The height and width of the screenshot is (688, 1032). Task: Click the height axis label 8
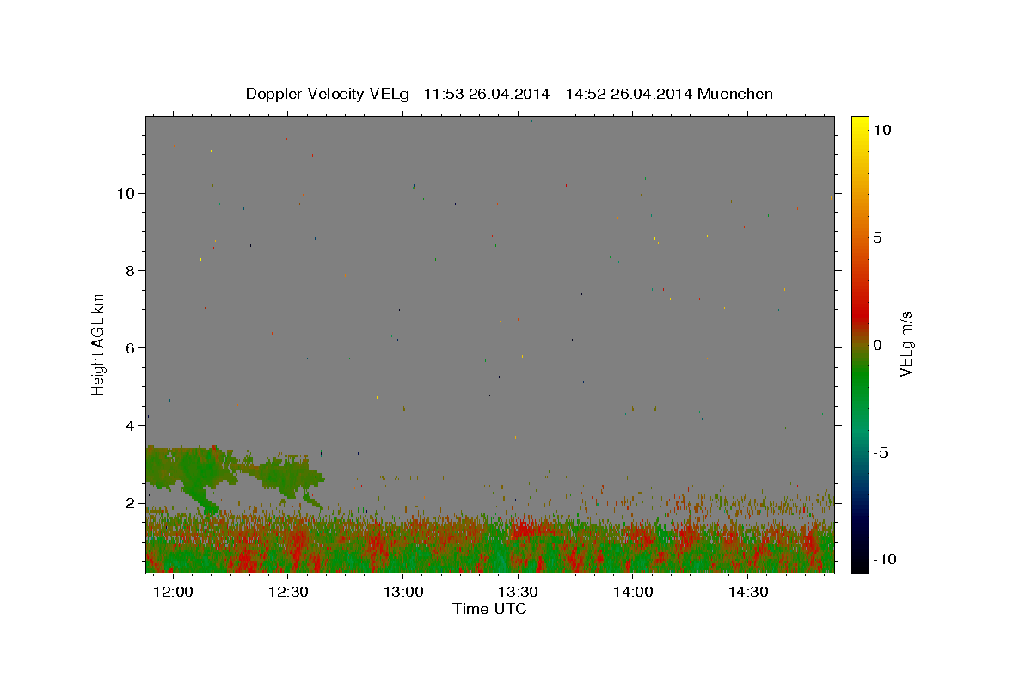[131, 271]
